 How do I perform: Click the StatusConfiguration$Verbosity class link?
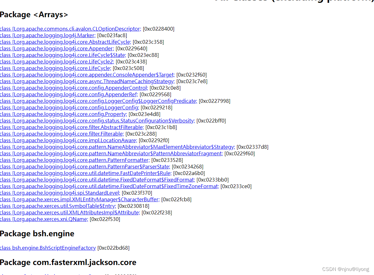click(x=97, y=121)
